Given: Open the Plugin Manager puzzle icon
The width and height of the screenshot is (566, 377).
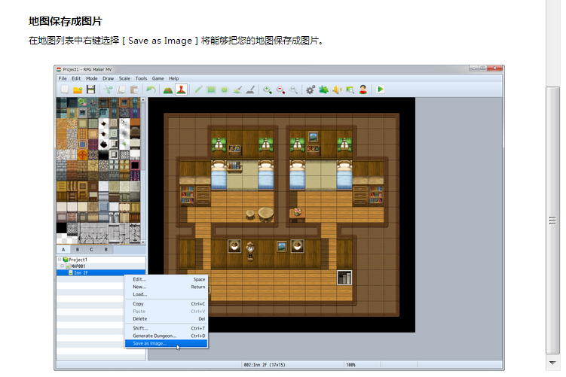Looking at the screenshot, I should click(324, 90).
